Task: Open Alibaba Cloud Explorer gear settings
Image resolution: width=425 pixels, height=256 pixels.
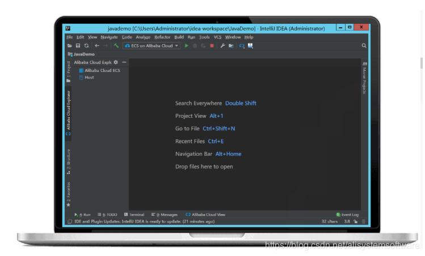Action: pos(116,62)
